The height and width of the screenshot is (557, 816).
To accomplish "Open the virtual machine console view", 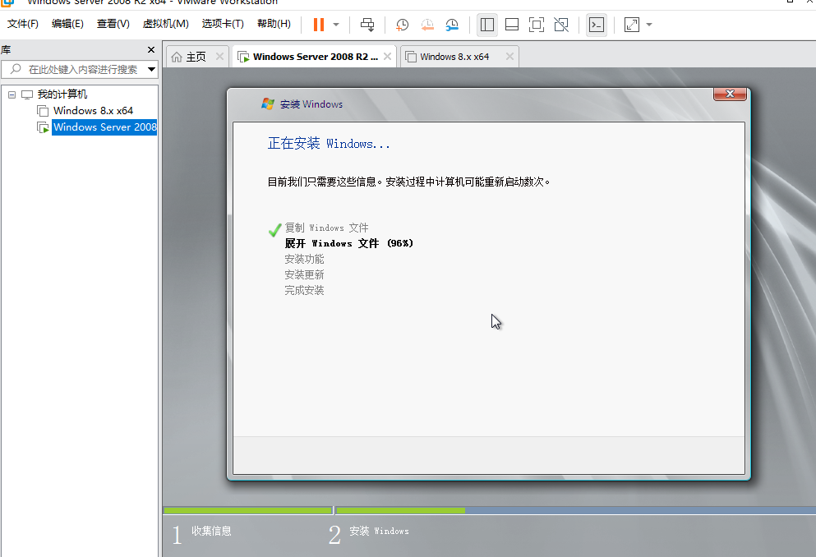I will tap(596, 25).
